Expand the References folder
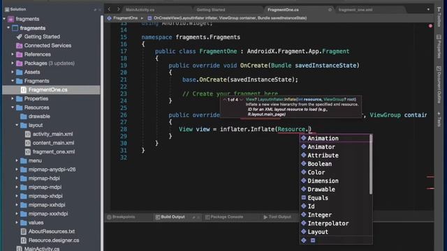447x251 pixels. [x=13, y=54]
